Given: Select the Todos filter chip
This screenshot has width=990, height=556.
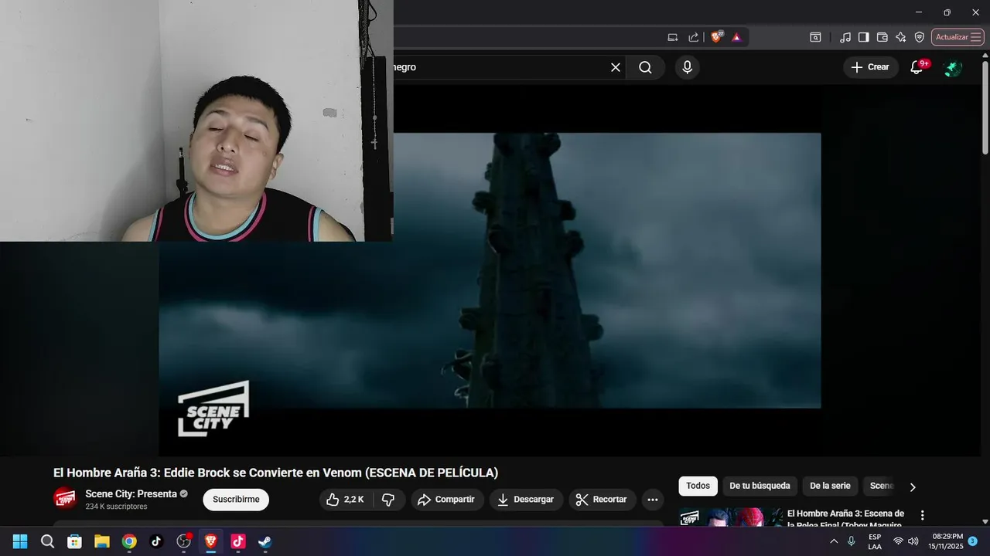Looking at the screenshot, I should (698, 486).
